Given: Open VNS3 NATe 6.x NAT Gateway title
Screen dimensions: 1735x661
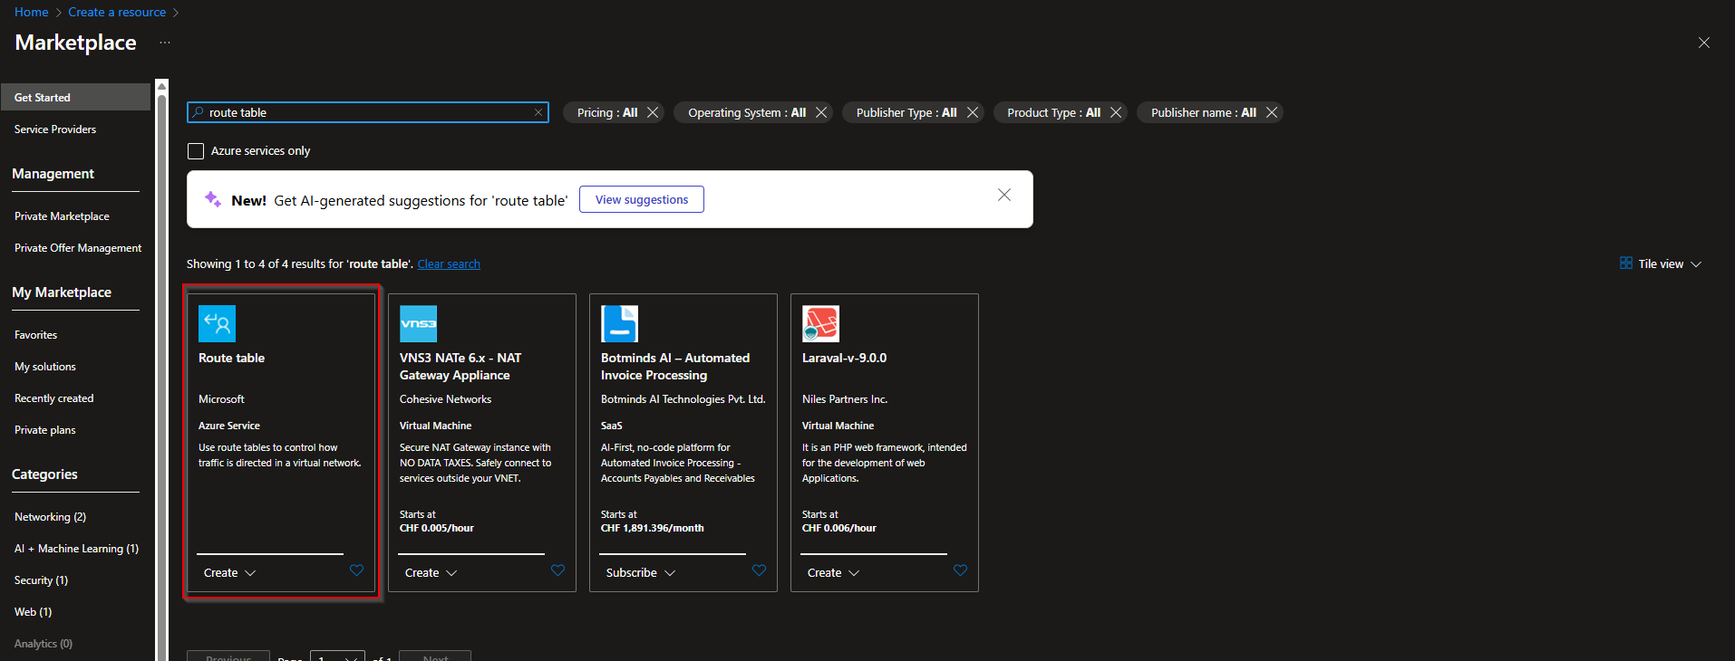Looking at the screenshot, I should (460, 367).
